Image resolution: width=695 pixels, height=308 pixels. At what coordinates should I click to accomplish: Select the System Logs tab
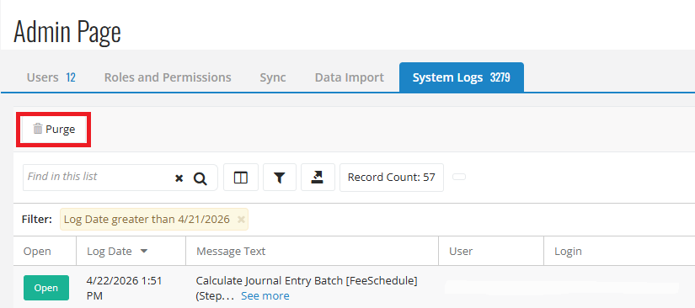(x=462, y=77)
